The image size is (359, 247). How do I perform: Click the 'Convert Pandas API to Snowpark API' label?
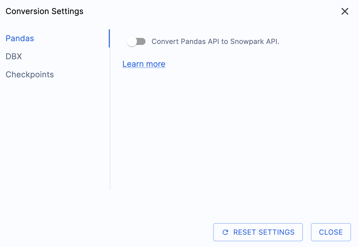click(215, 41)
